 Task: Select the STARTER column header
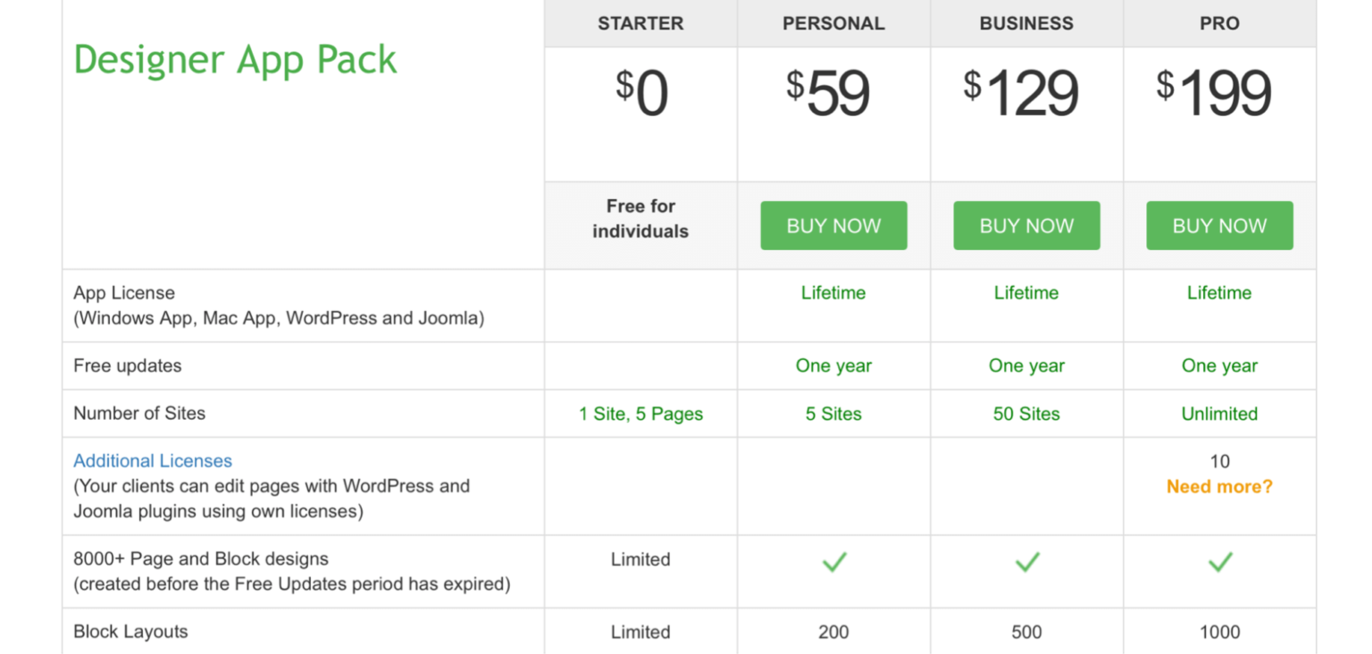pyautogui.click(x=640, y=23)
